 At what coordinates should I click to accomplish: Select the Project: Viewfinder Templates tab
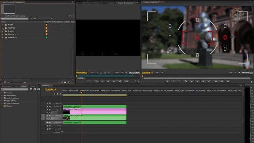12,2
